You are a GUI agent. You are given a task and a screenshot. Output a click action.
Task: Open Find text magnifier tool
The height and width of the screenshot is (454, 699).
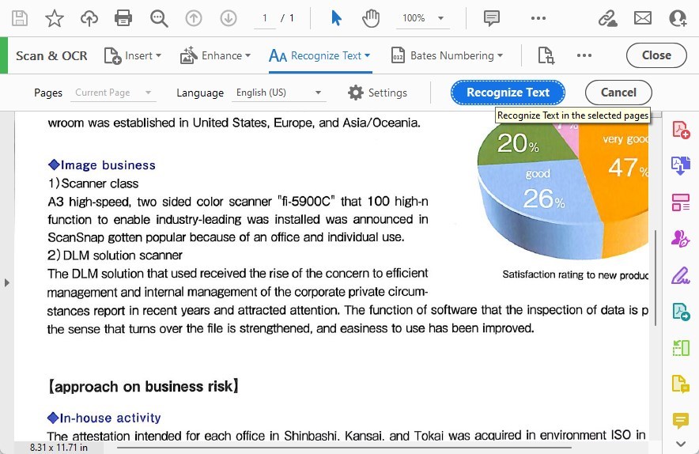[x=159, y=18]
